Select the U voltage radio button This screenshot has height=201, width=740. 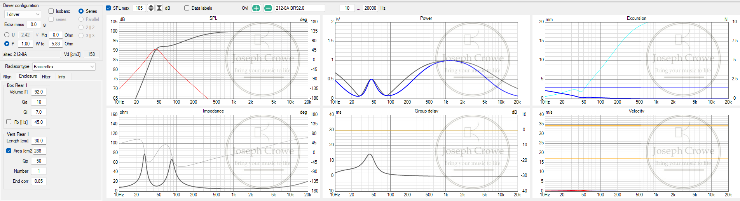(7, 35)
